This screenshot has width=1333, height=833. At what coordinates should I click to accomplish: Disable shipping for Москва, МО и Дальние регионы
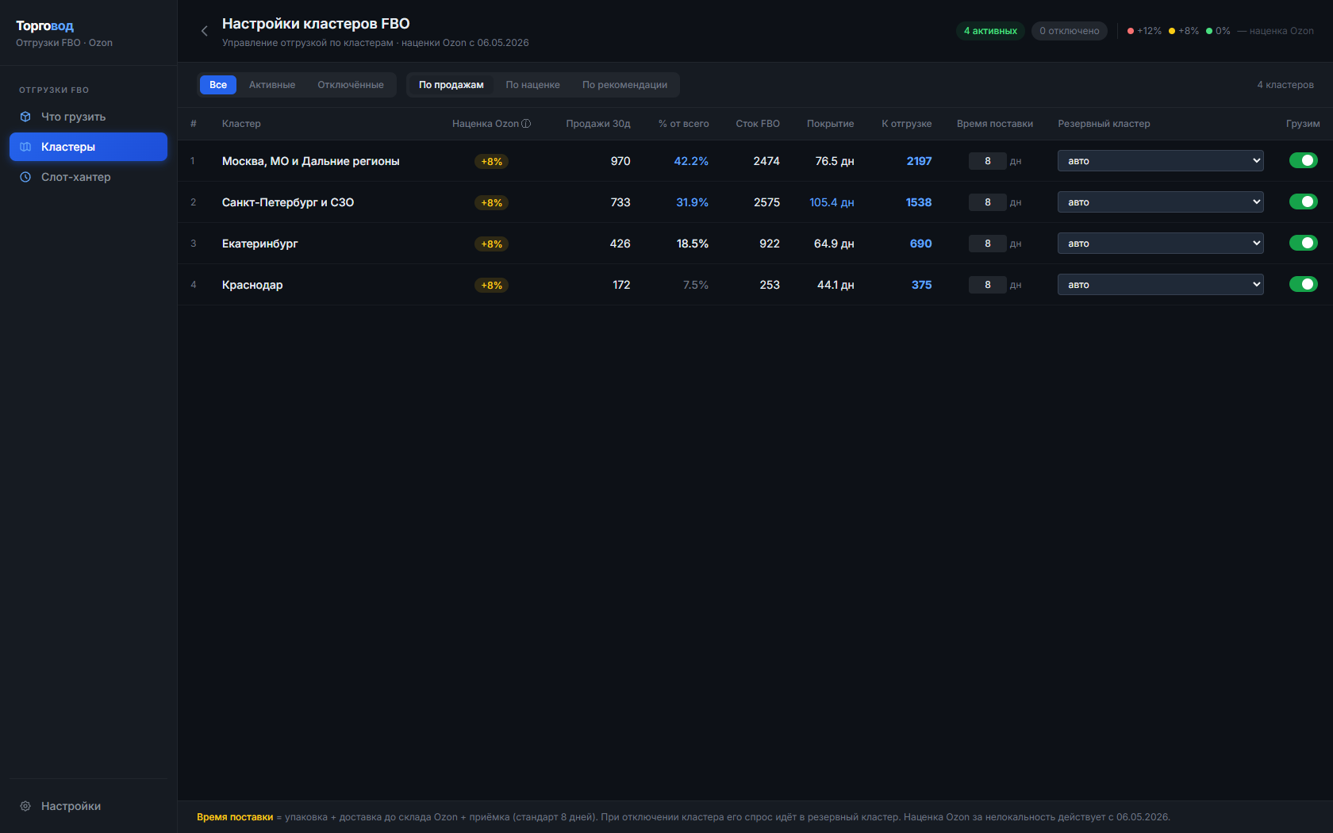click(x=1304, y=160)
